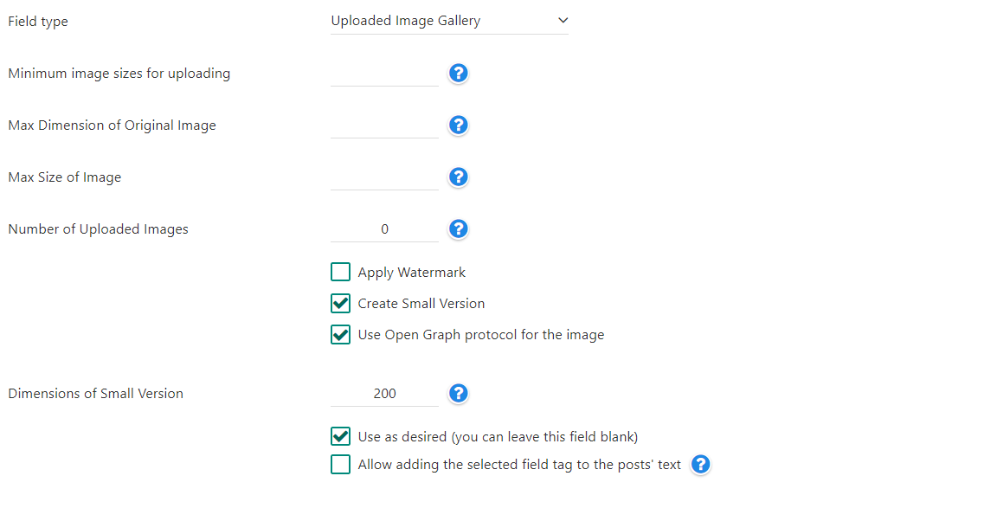Show help for adding field tag to posts
The width and height of the screenshot is (997, 521).
701,465
